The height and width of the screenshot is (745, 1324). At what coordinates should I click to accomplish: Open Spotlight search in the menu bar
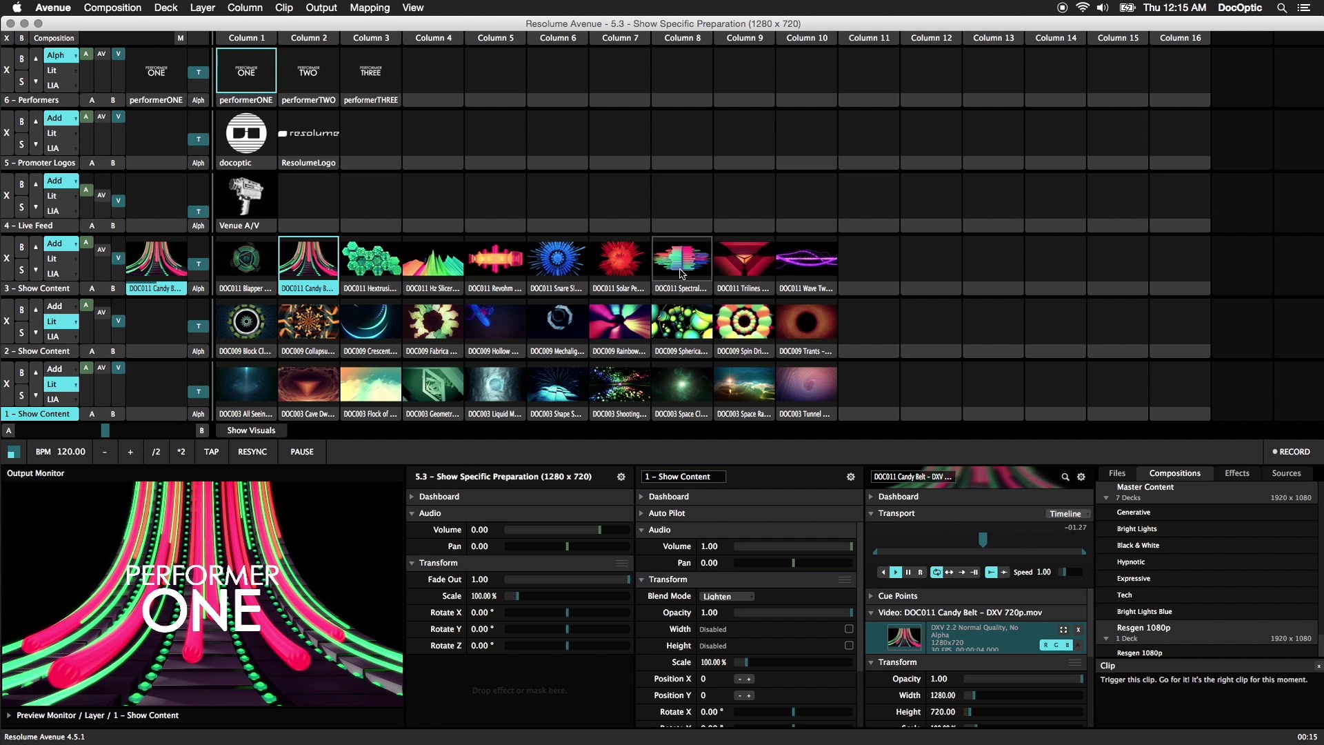[x=1282, y=8]
